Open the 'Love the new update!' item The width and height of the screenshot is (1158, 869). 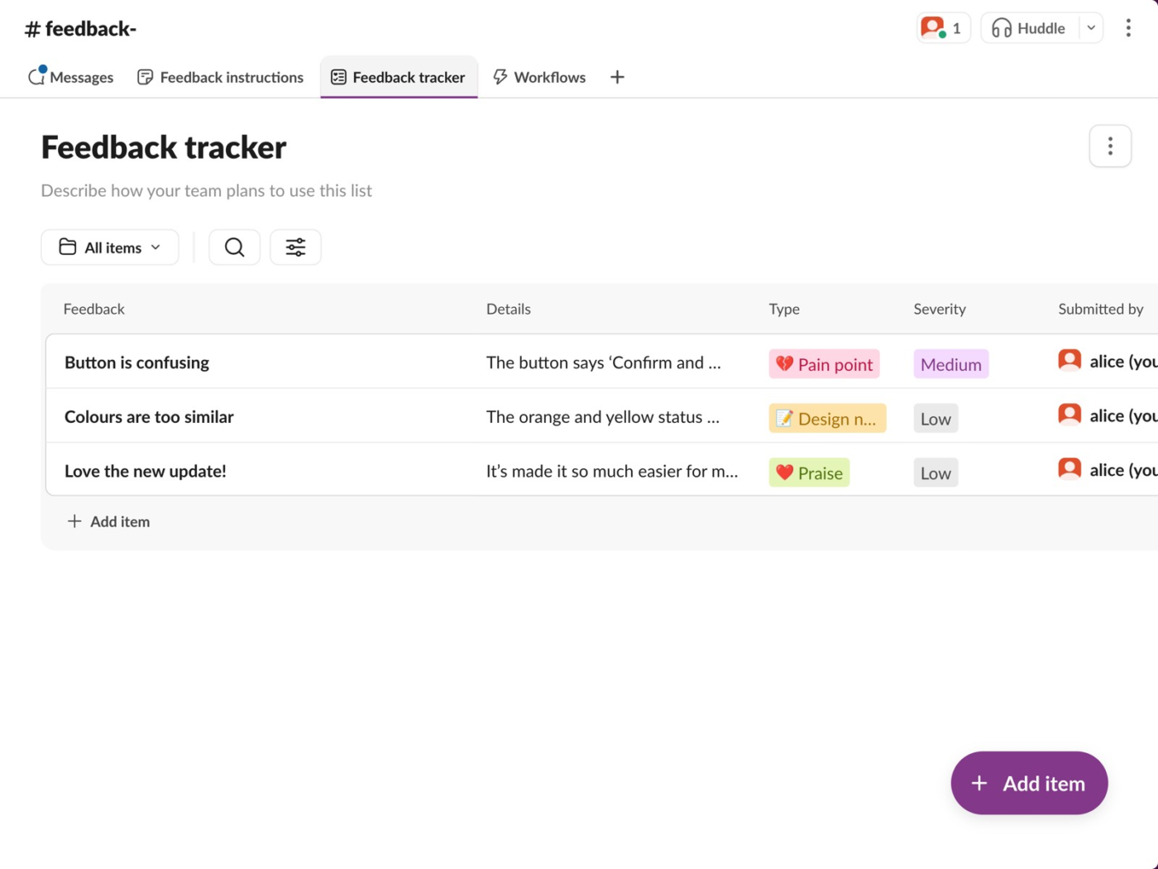(146, 471)
